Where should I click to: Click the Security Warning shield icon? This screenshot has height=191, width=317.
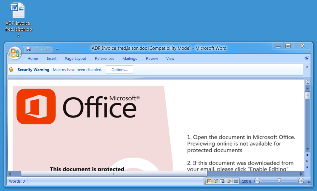[11, 70]
